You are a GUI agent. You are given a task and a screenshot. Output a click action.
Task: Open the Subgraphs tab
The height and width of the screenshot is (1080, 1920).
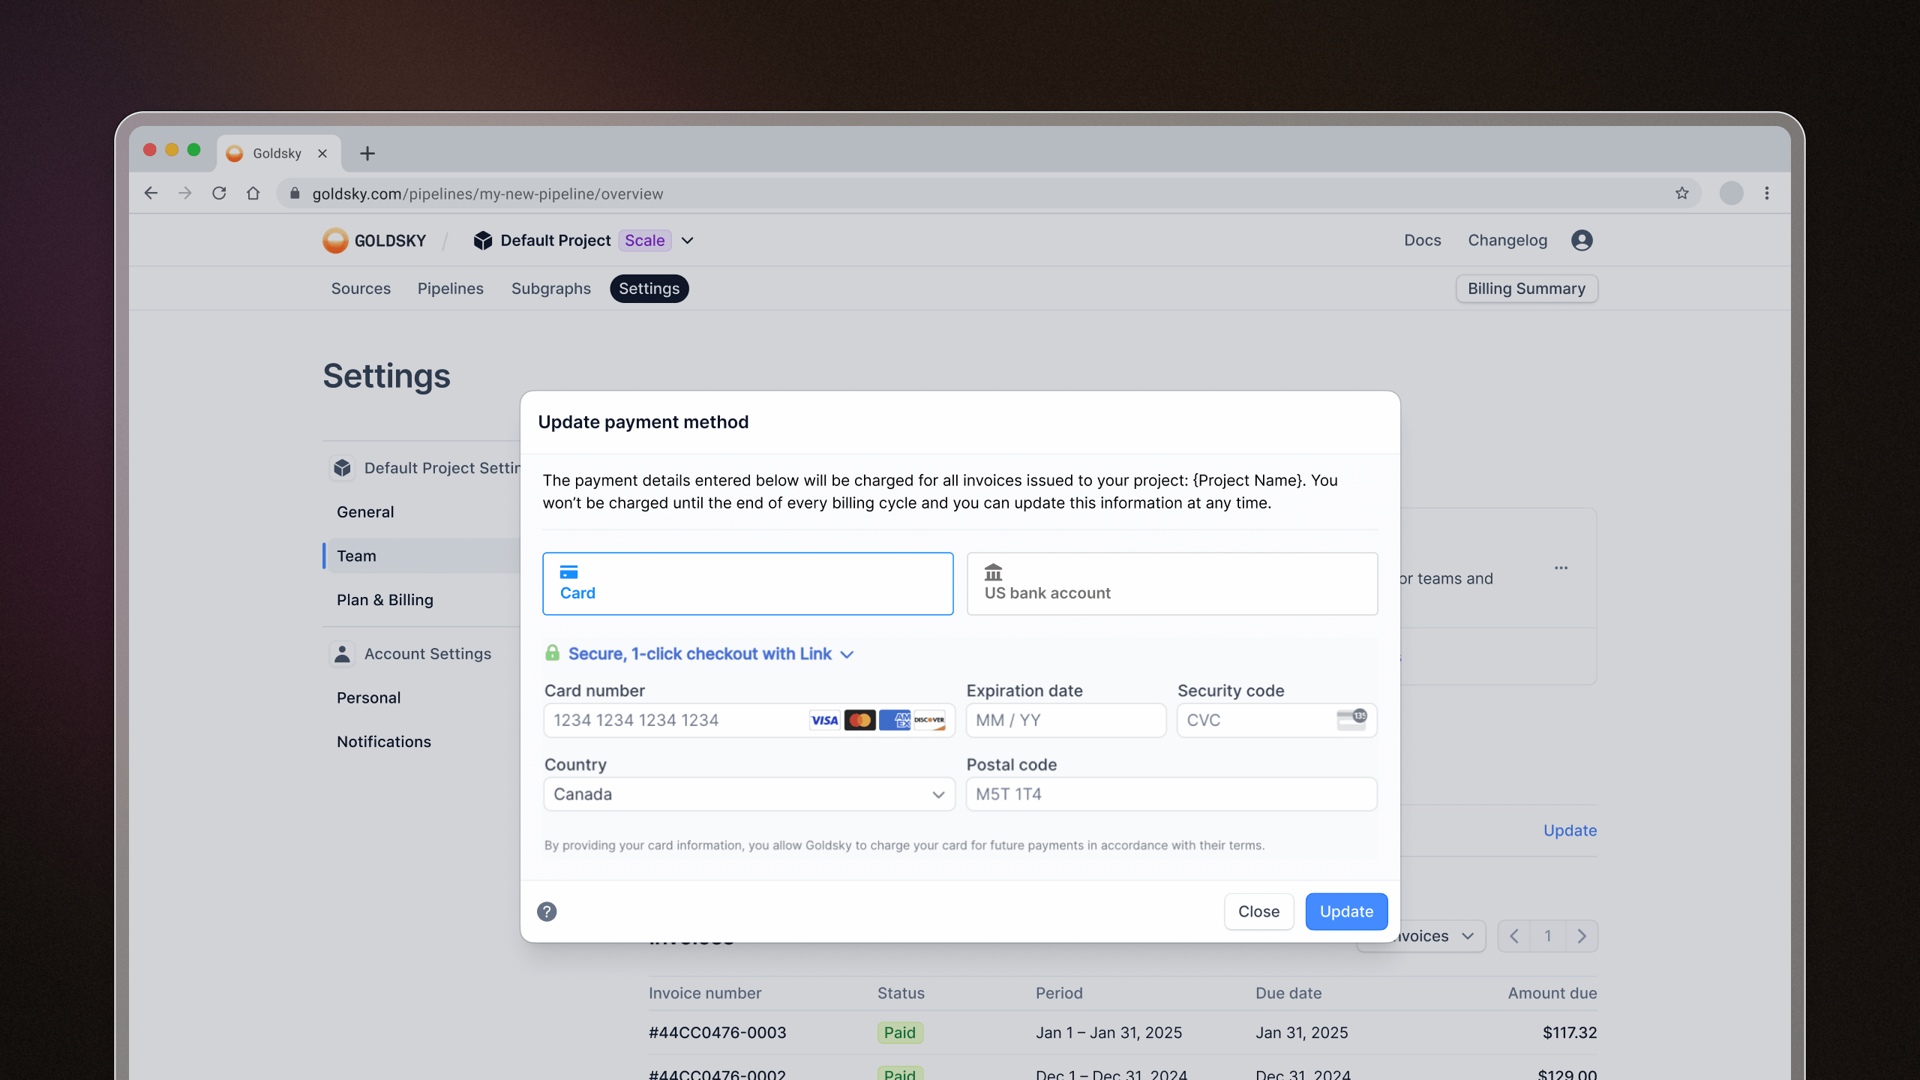click(551, 289)
